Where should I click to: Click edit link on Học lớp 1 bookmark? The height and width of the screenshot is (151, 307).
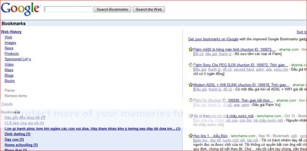click(294, 136)
